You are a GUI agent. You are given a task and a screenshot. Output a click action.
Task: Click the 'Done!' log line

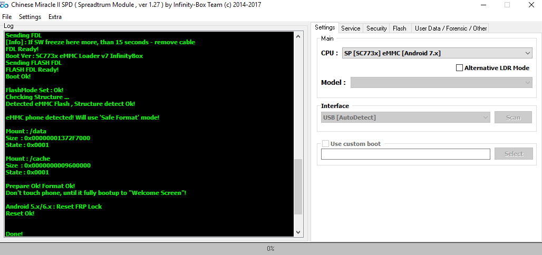15,234
